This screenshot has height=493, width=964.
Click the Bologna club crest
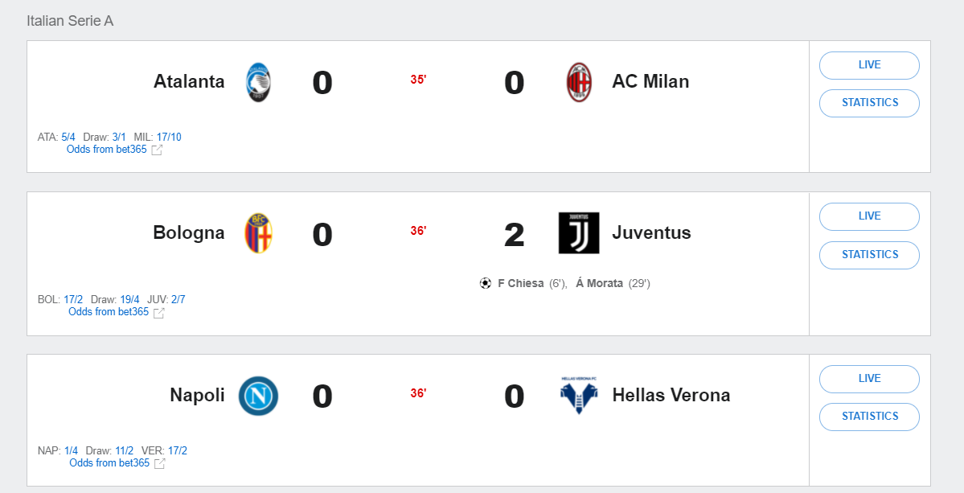pos(258,233)
